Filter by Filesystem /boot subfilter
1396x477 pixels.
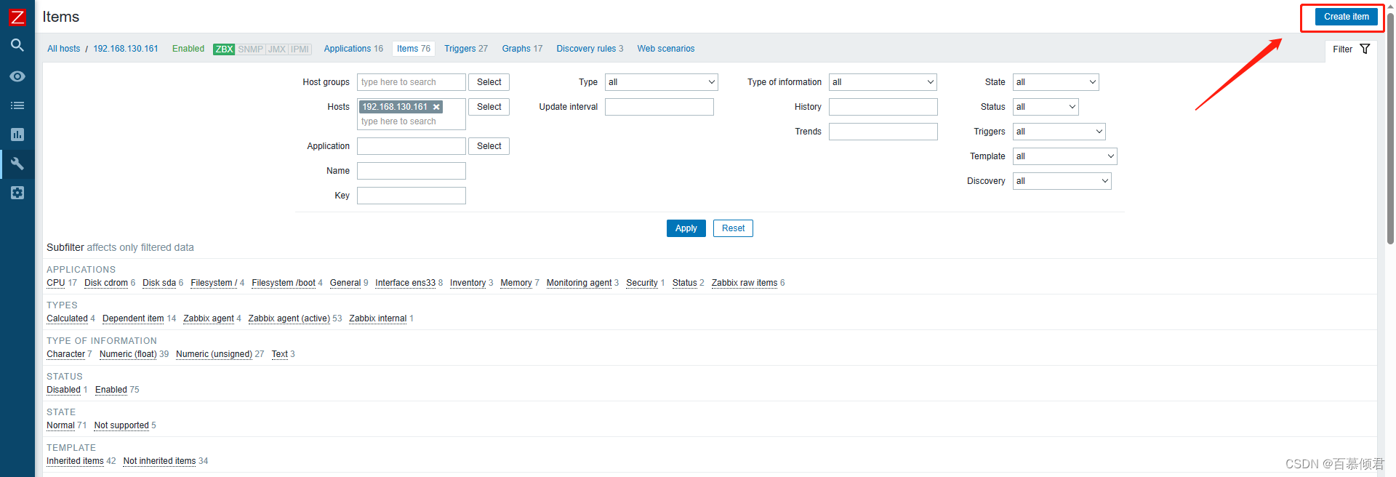coord(284,283)
